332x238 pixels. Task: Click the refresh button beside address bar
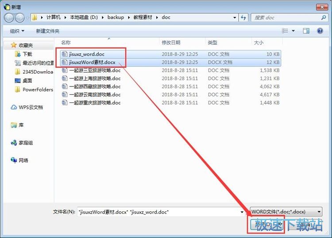pyautogui.click(x=243, y=18)
